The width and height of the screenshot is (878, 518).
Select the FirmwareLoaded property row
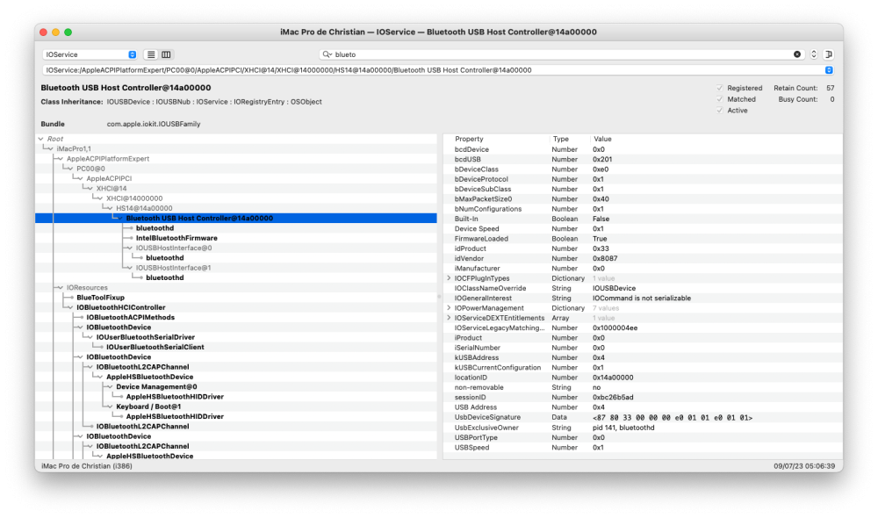coord(643,239)
